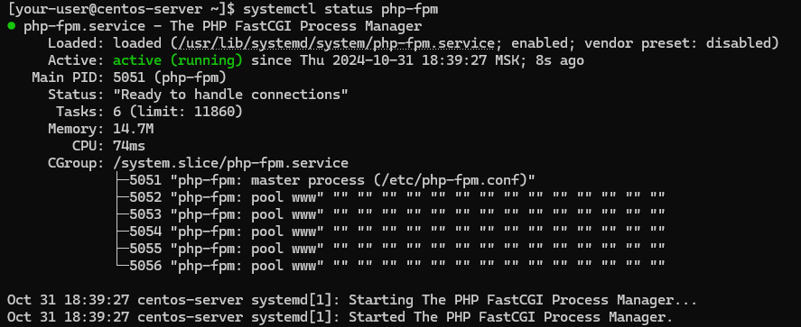Select the CPU 74ms value
Viewport: 801px width, 327px height.
point(129,146)
